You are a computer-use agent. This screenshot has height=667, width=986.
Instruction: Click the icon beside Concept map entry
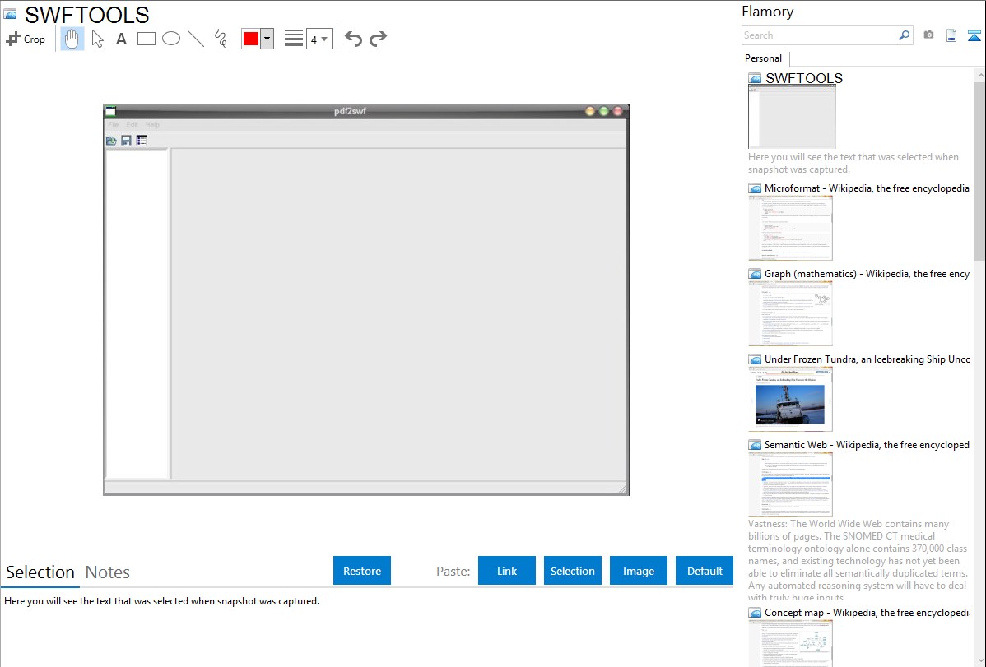point(756,613)
